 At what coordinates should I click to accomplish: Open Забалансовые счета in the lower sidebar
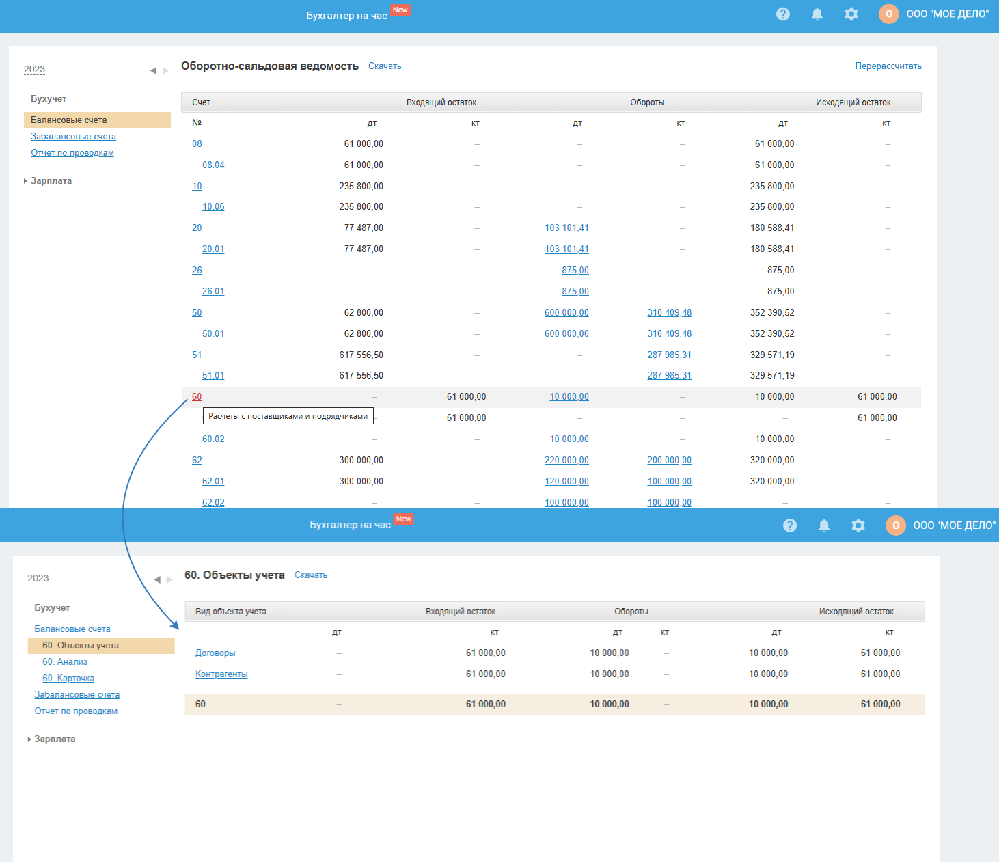(77, 695)
